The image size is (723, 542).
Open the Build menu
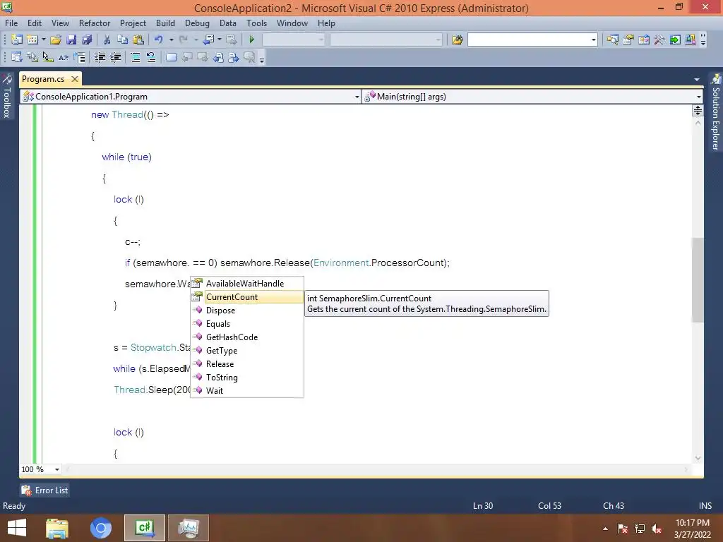tap(165, 23)
